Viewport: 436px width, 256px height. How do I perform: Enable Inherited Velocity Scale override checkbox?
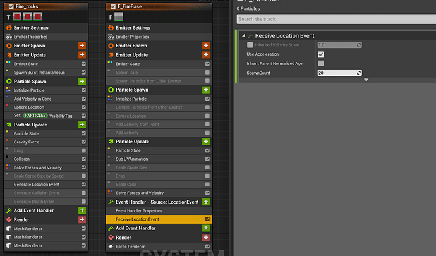(x=250, y=45)
